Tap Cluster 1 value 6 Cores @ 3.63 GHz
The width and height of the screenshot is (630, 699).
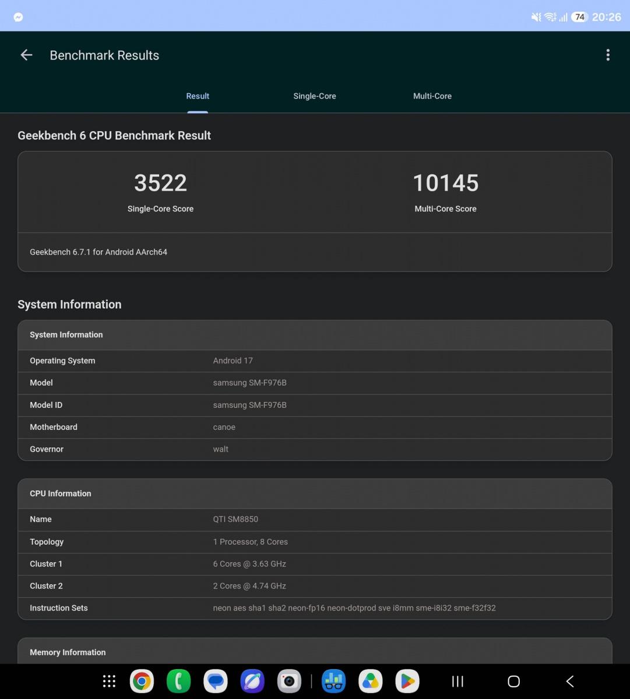pyautogui.click(x=249, y=564)
